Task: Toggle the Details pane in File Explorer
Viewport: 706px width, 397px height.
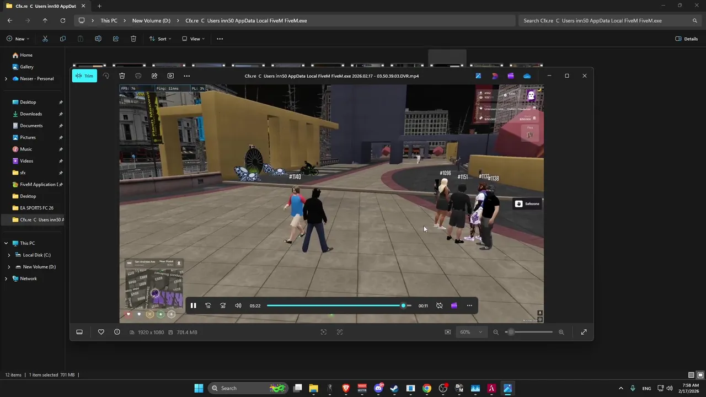Action: click(687, 39)
